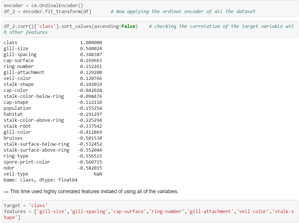This screenshot has height=223, width=299.
Task: Click the df_2.corr() code cell
Action: [x=150, y=29]
